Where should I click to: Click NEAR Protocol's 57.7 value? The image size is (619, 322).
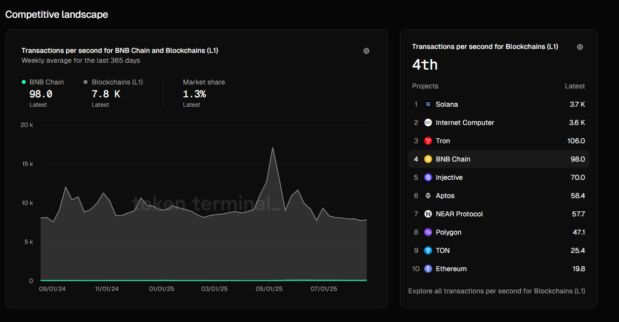point(578,214)
